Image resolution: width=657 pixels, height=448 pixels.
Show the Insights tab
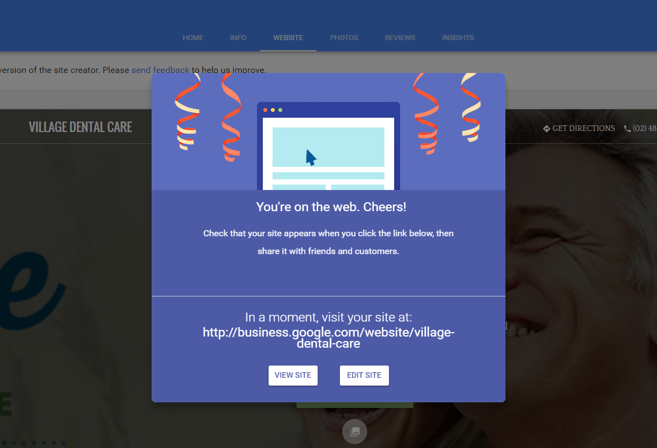(458, 38)
